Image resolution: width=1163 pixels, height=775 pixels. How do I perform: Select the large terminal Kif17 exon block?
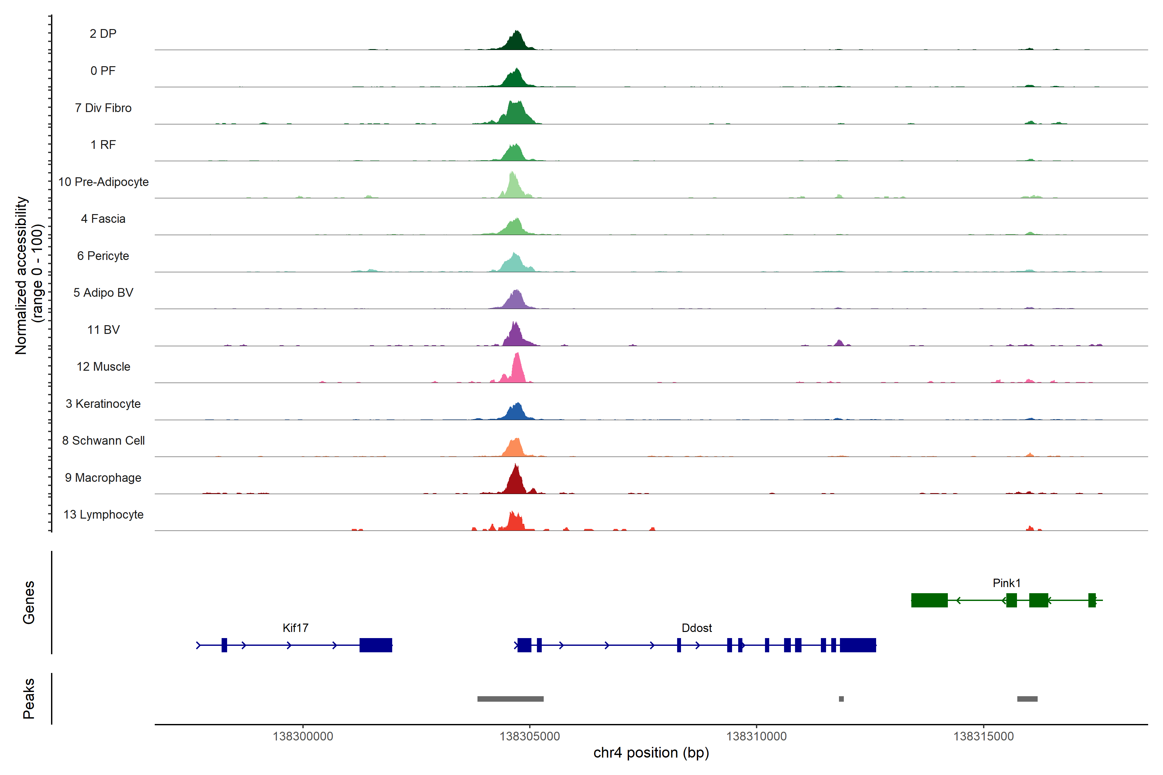coord(376,645)
